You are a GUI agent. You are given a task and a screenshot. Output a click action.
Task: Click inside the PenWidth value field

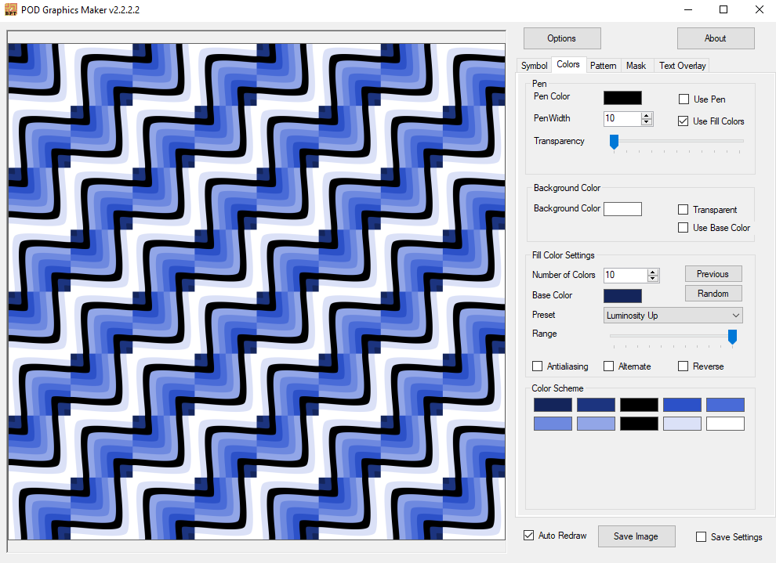[x=622, y=119]
